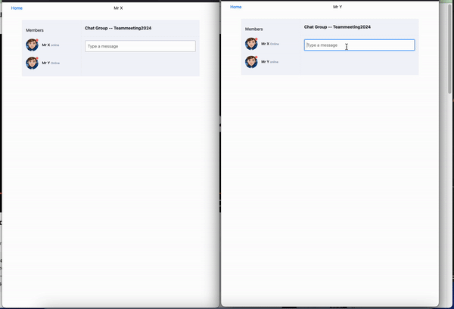Open the Home link in Mr Y's window
The width and height of the screenshot is (454, 309).
coord(235,7)
